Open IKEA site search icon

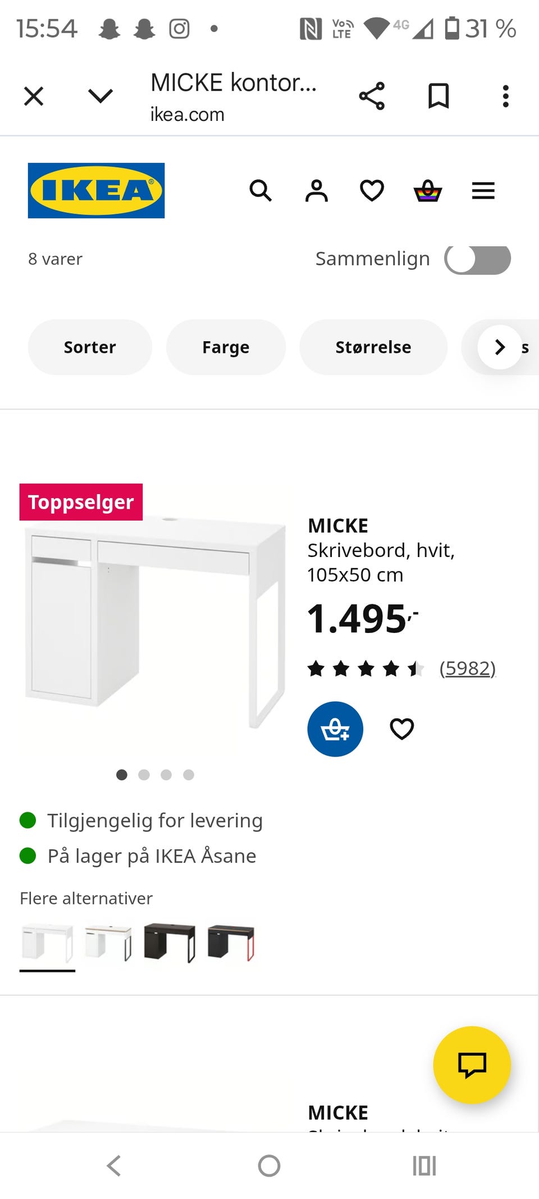(x=261, y=191)
